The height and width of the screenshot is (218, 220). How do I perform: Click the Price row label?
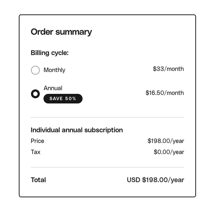[x=38, y=141]
